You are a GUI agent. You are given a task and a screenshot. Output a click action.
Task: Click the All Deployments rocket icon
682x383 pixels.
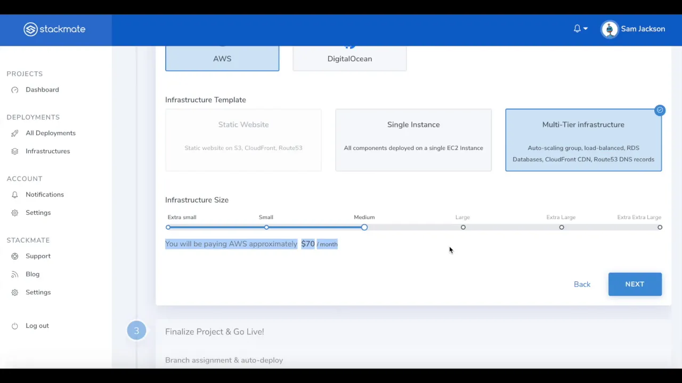click(x=15, y=133)
